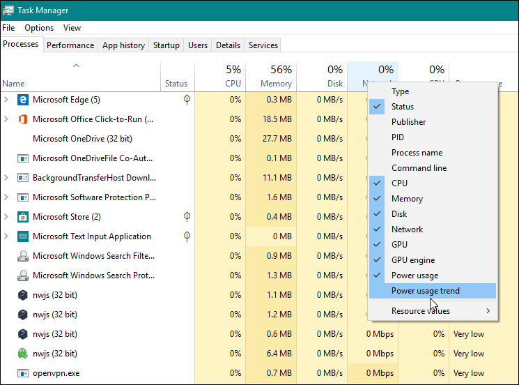
Task: Expand the BackgroundTransferHost process group
Action: coord(6,178)
